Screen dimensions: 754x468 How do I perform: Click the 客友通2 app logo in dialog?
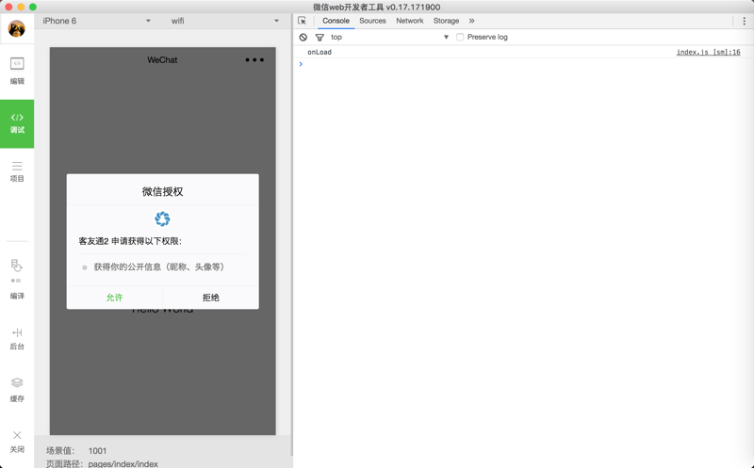tap(162, 219)
